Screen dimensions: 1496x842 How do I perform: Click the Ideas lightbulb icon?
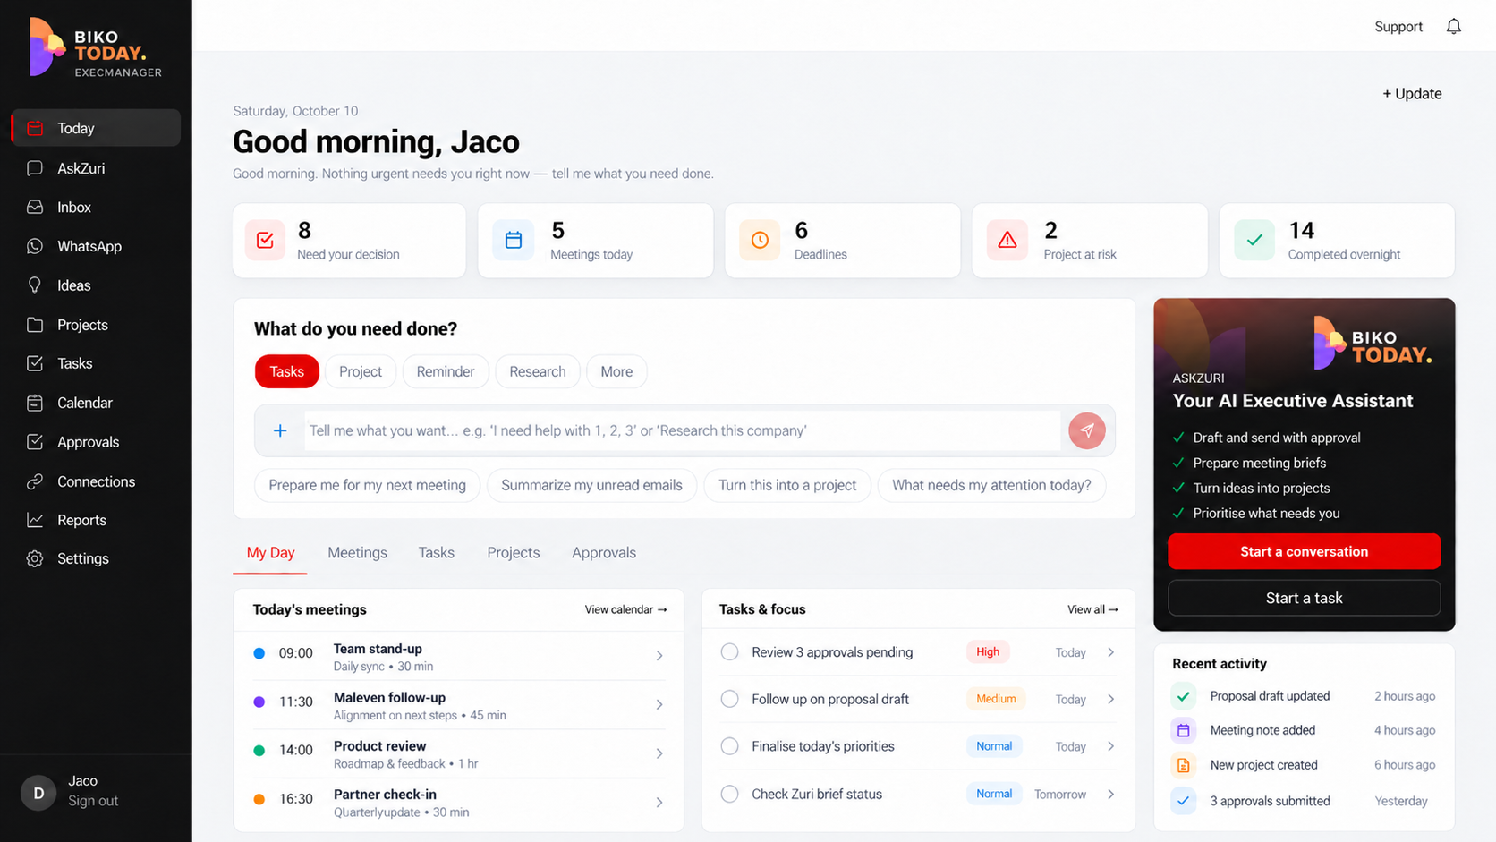tap(35, 285)
